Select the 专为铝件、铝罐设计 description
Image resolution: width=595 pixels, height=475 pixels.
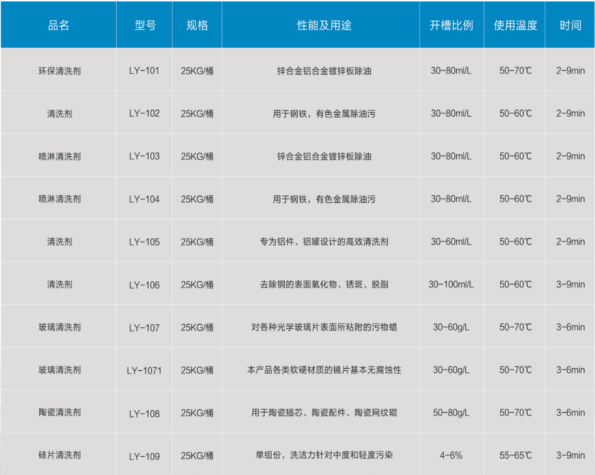(x=324, y=242)
